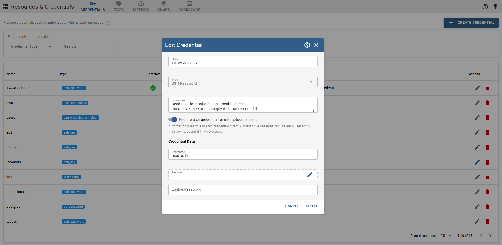Delete the azure credential
The height and width of the screenshot is (245, 502).
(x=487, y=118)
